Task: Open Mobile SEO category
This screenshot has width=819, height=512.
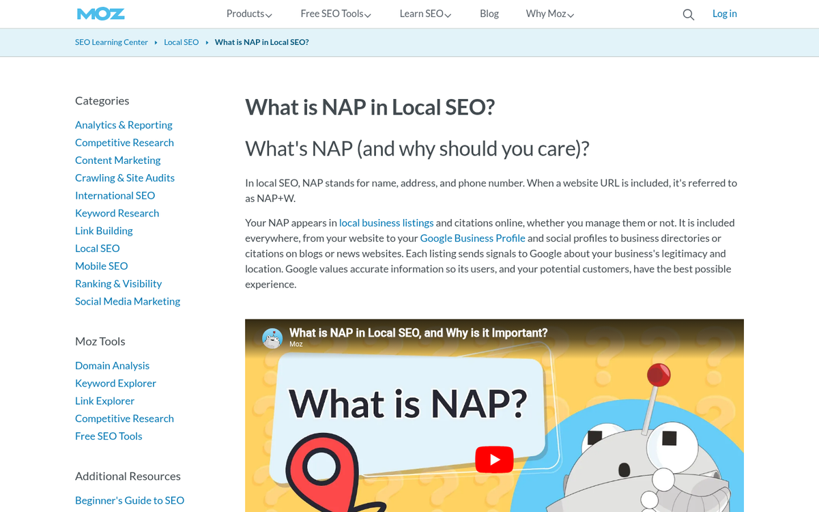Action: pyautogui.click(x=102, y=266)
